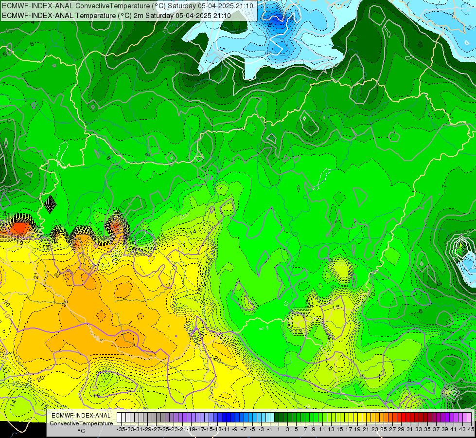
Task: Select the orange swatch above legend value 25
Action: coord(382,417)
